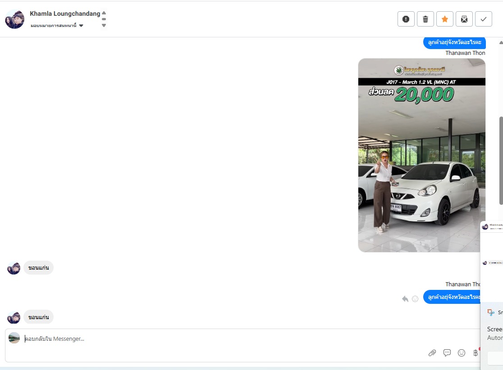Click the Khamla Loungchandang name
Image resolution: width=503 pixels, height=370 pixels.
(65, 14)
